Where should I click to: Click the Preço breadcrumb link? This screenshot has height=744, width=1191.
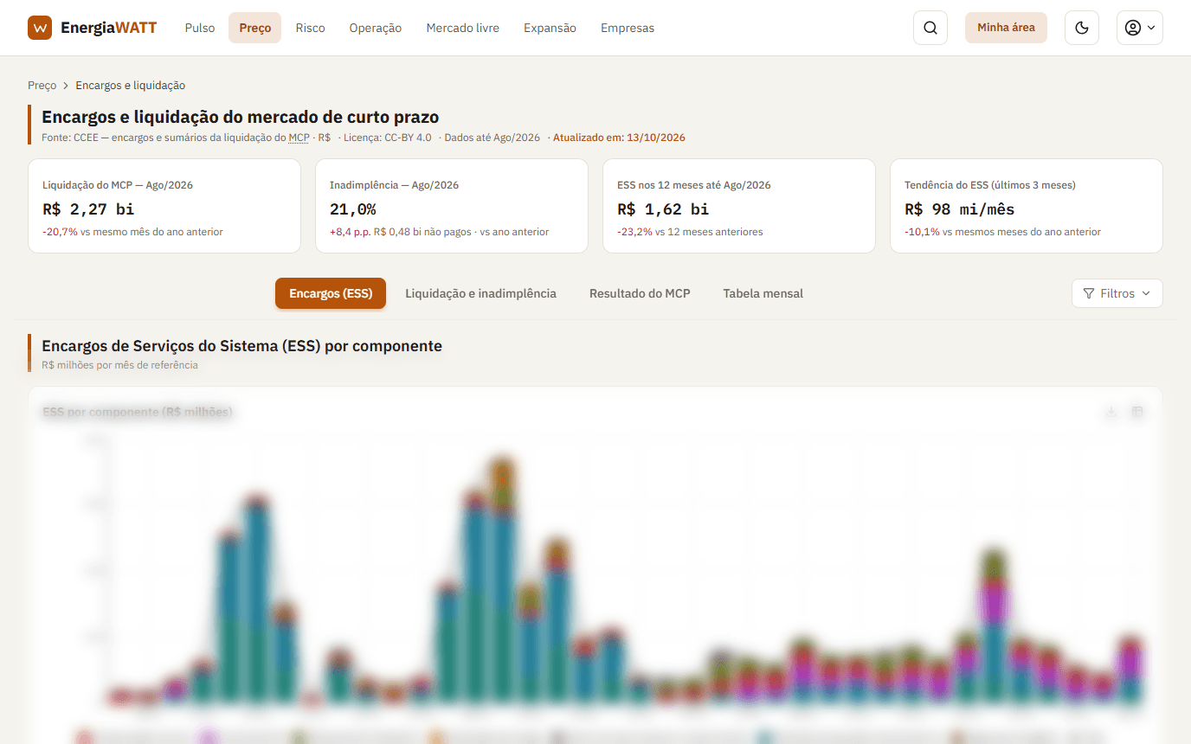(x=42, y=86)
